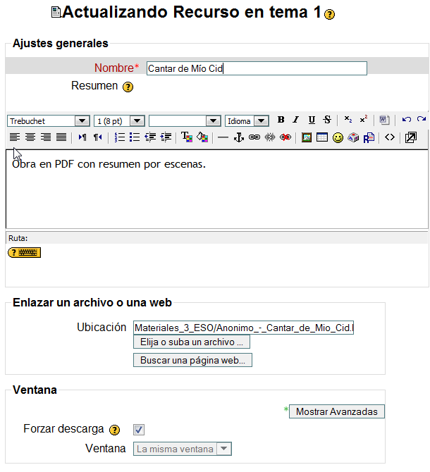Toggle bold formatting in the editor
430x472 pixels.
point(281,120)
